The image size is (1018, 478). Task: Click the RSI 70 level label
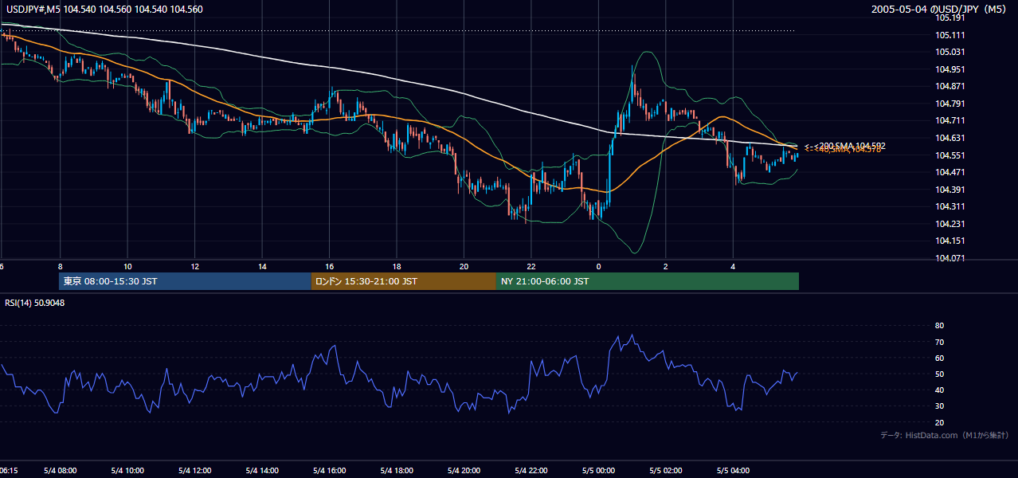pos(939,342)
